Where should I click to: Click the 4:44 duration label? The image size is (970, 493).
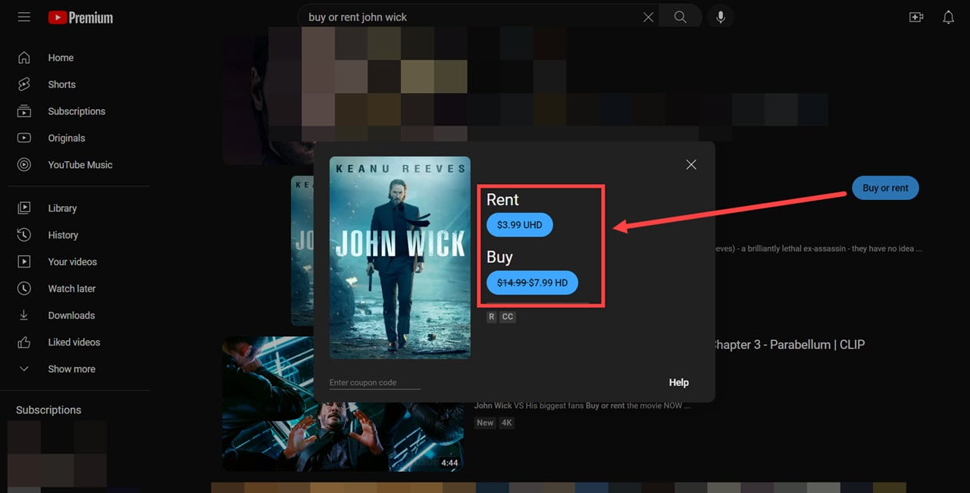tap(449, 462)
